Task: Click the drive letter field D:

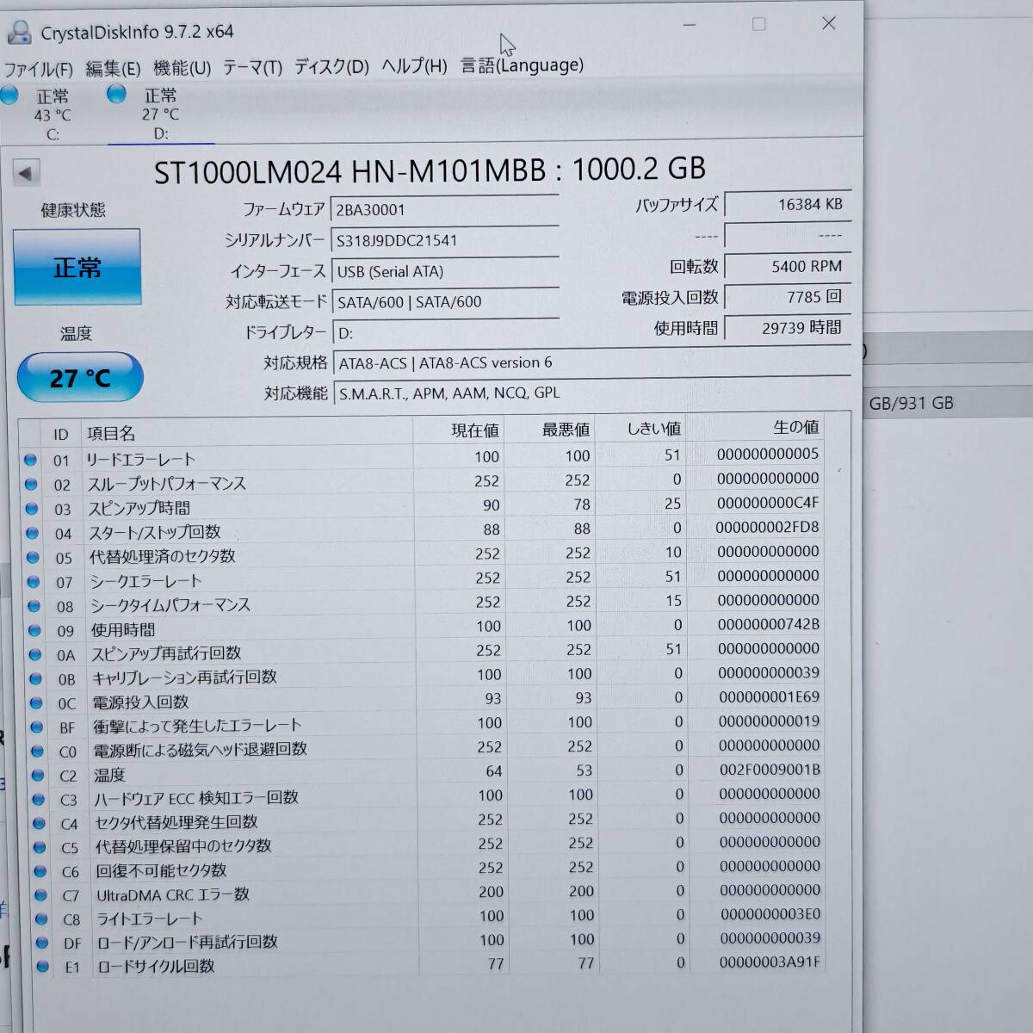Action: coord(444,332)
